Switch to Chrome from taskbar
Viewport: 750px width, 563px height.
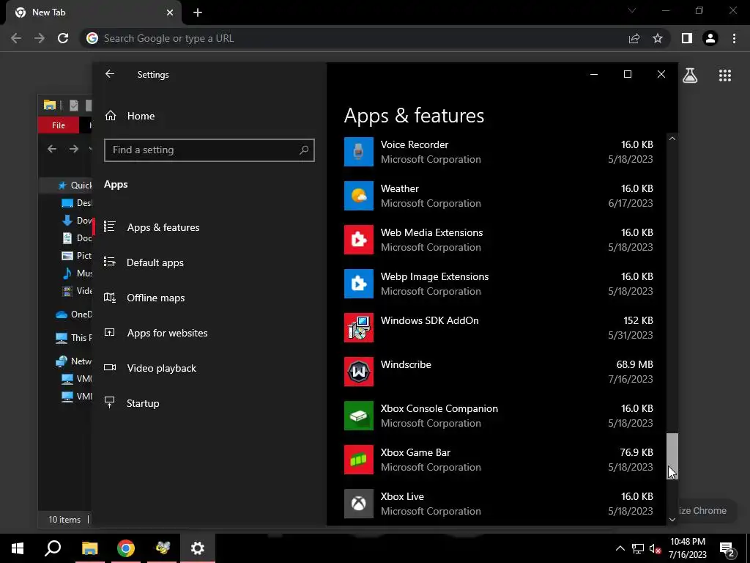click(126, 548)
